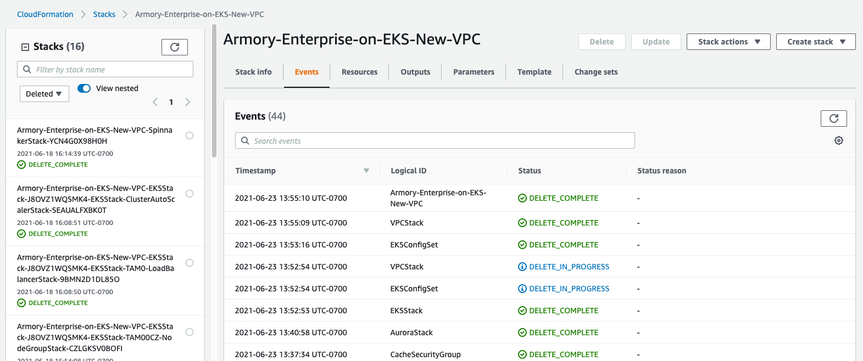Click the Search events field
The image size is (863, 361).
435,140
